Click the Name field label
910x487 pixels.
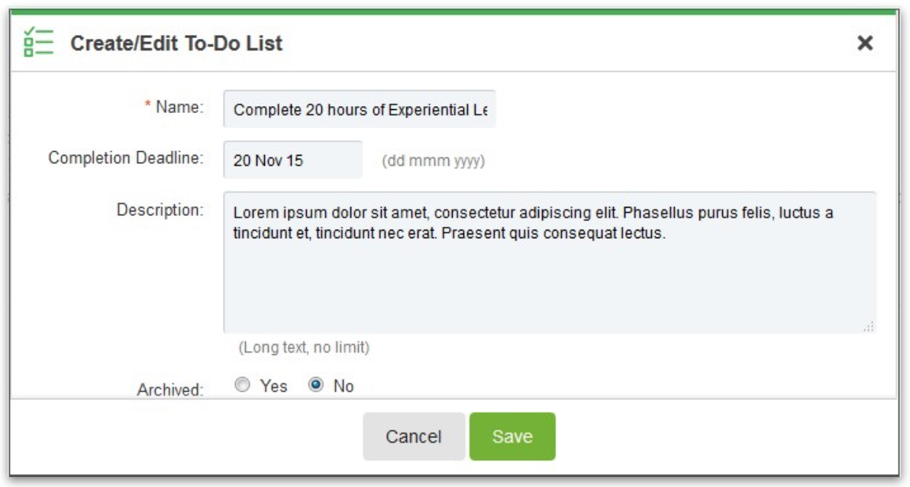[x=180, y=107]
